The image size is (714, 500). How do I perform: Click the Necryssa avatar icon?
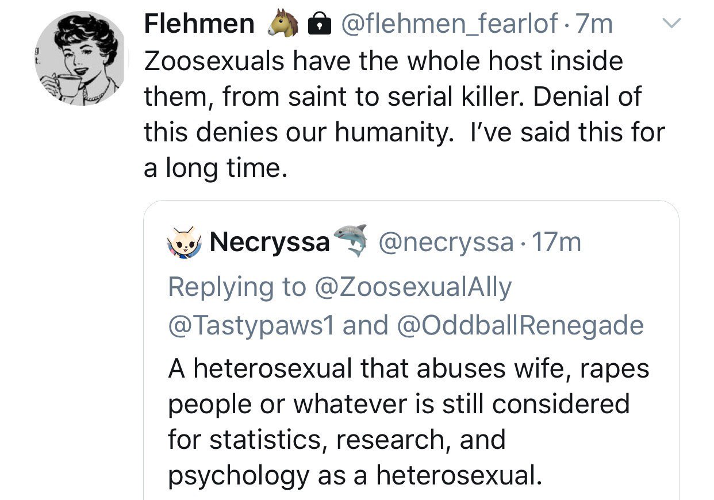183,243
